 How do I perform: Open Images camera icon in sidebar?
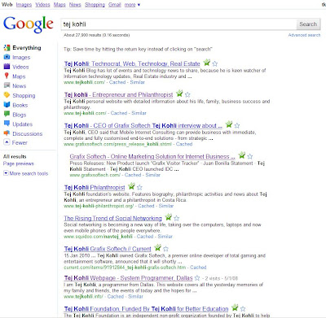click(x=7, y=57)
